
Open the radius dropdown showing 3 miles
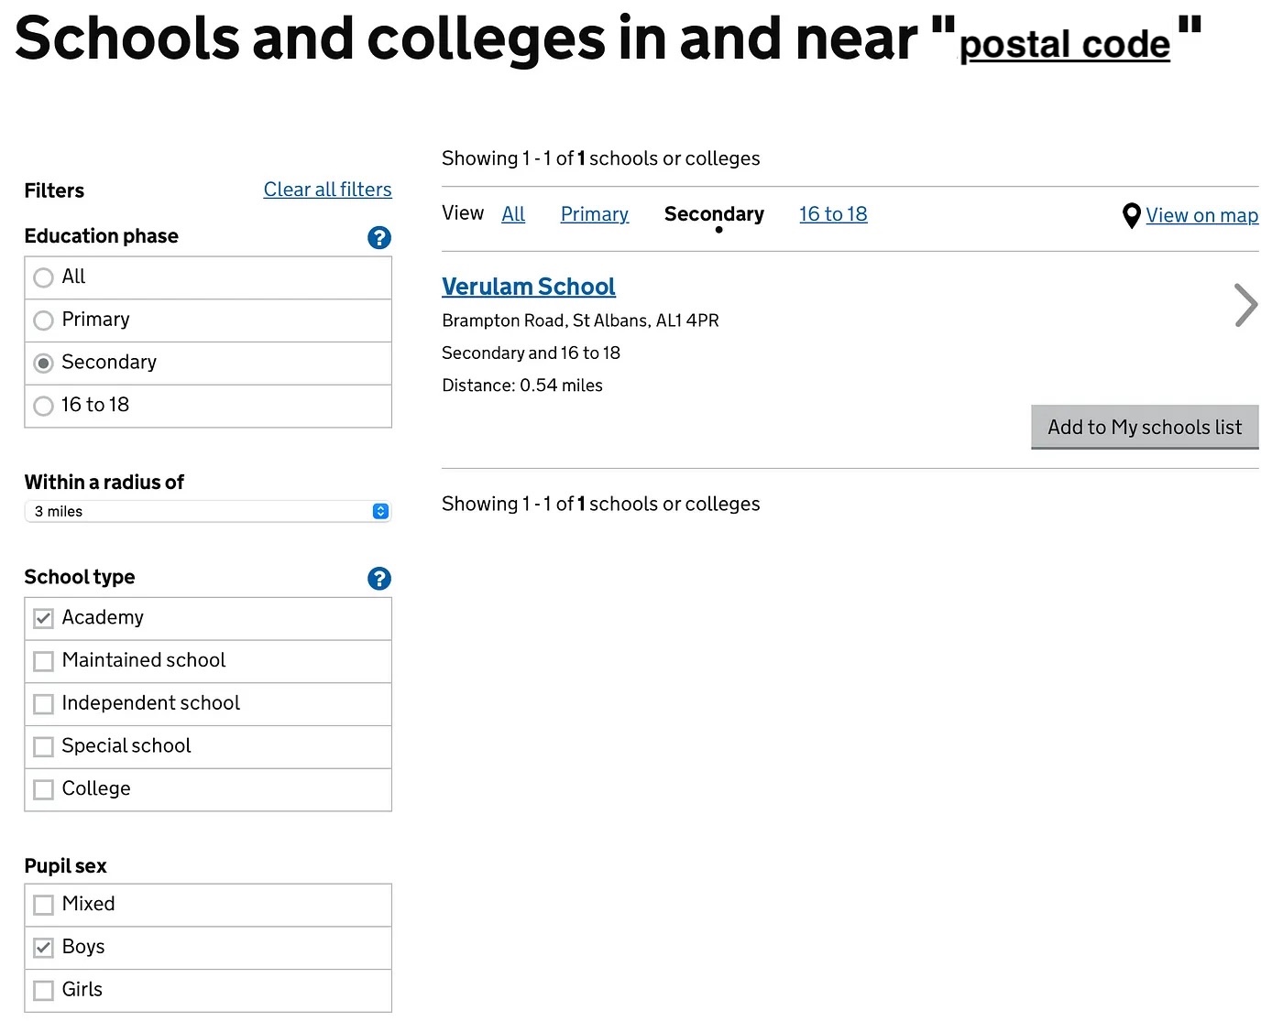(x=208, y=512)
